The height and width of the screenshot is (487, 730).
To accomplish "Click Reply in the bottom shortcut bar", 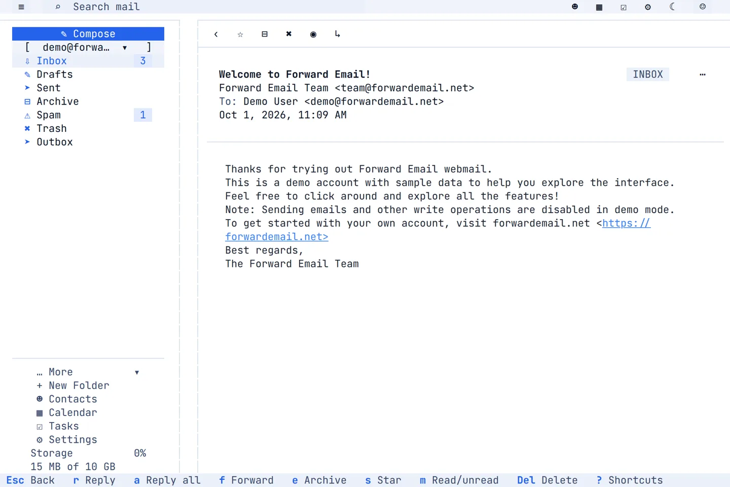I will pos(94,480).
